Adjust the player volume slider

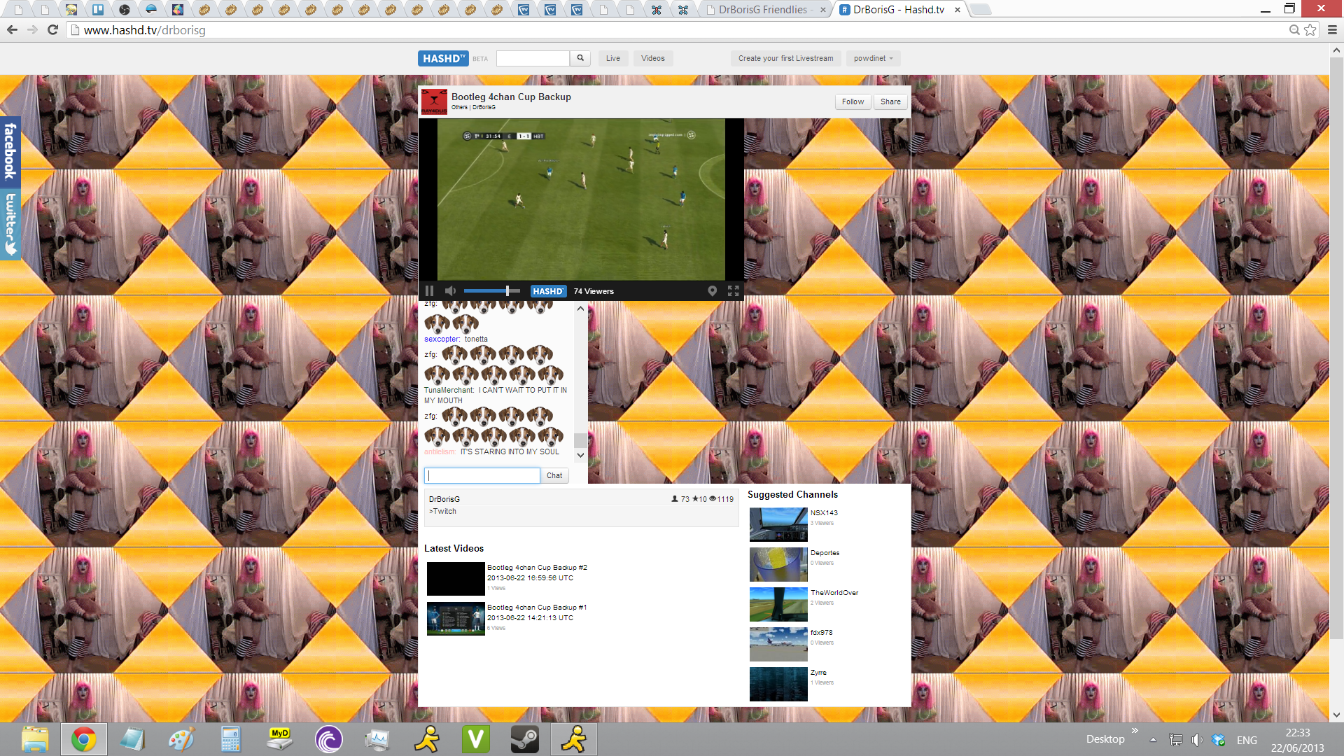pyautogui.click(x=491, y=291)
